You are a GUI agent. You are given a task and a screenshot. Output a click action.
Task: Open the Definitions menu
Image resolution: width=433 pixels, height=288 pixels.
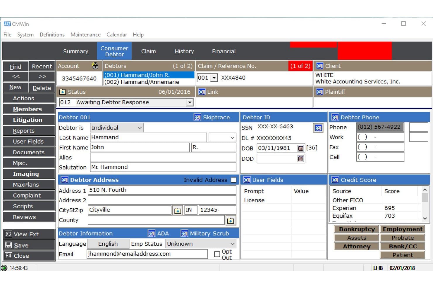52,34
